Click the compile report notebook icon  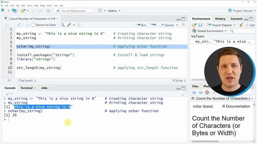(x=80, y=25)
